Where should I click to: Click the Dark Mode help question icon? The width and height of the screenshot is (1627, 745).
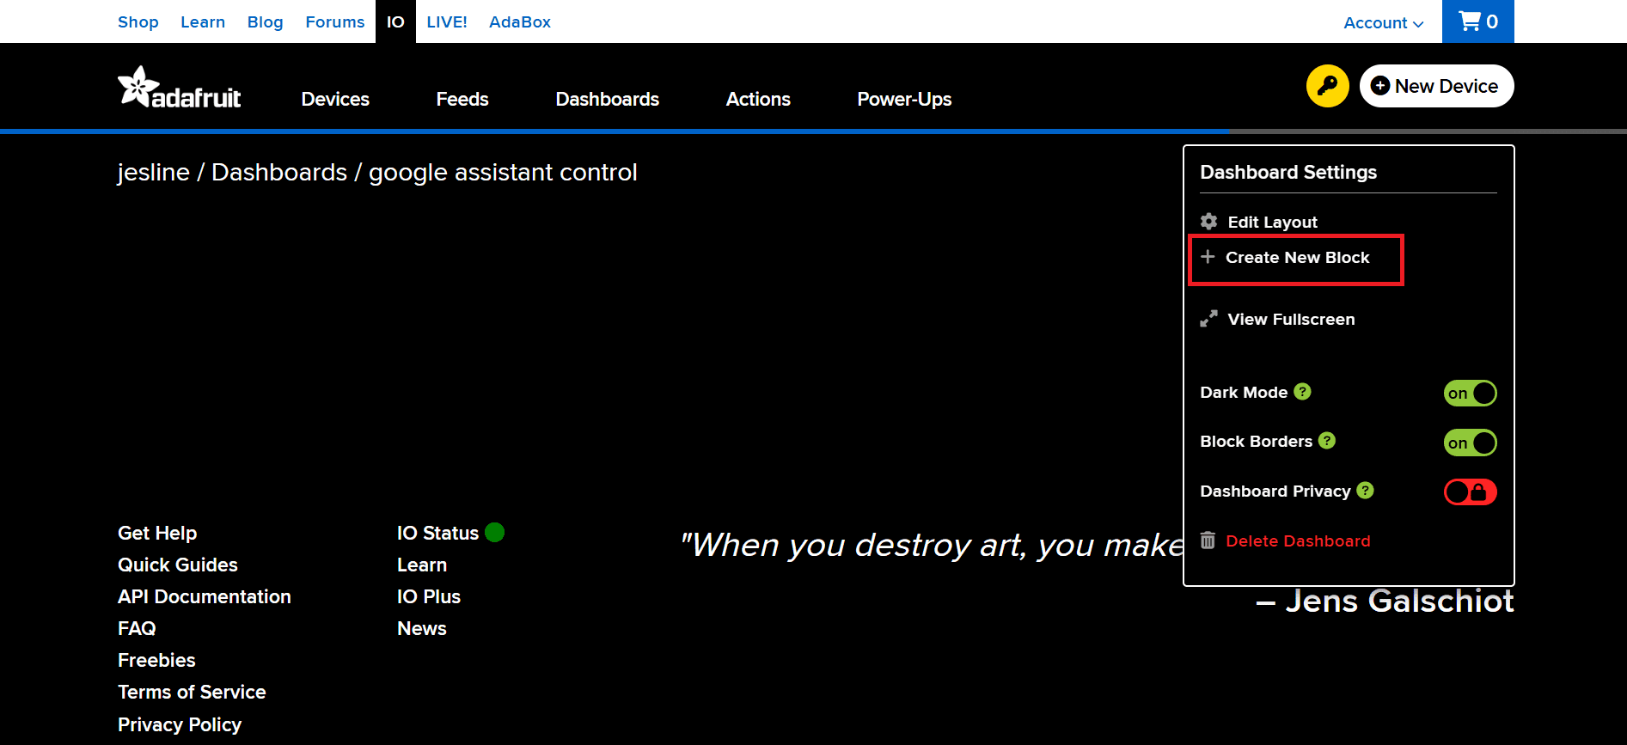click(1302, 392)
